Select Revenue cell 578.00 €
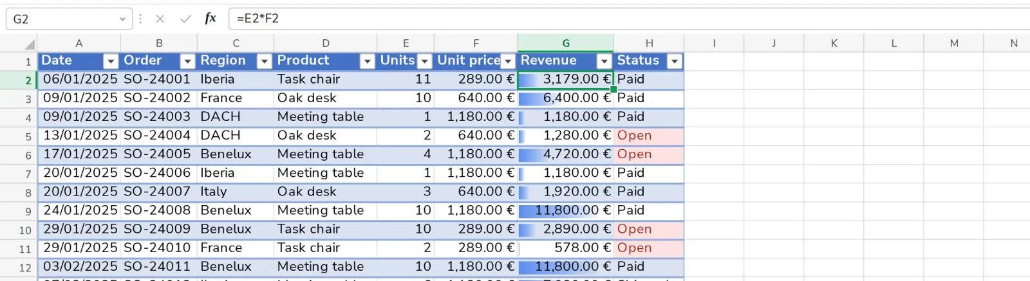Image resolution: width=1030 pixels, height=281 pixels. (x=566, y=248)
